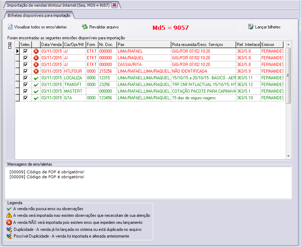The image size is (301, 247).
Task: Sort by the Cia/Opr/Htl column header
Action: pyautogui.click(x=75, y=45)
